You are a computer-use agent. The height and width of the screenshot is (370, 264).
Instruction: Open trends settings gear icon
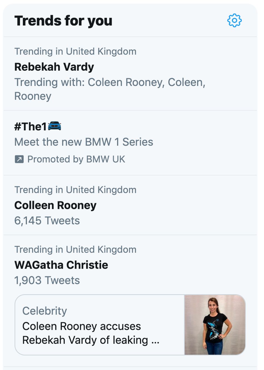[x=234, y=20]
